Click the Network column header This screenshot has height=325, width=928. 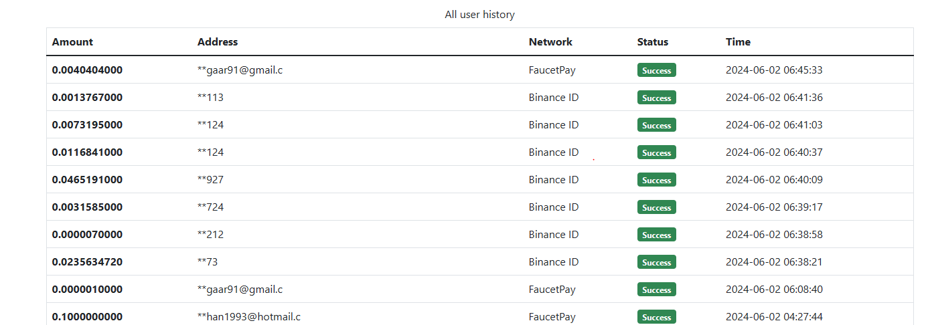550,41
